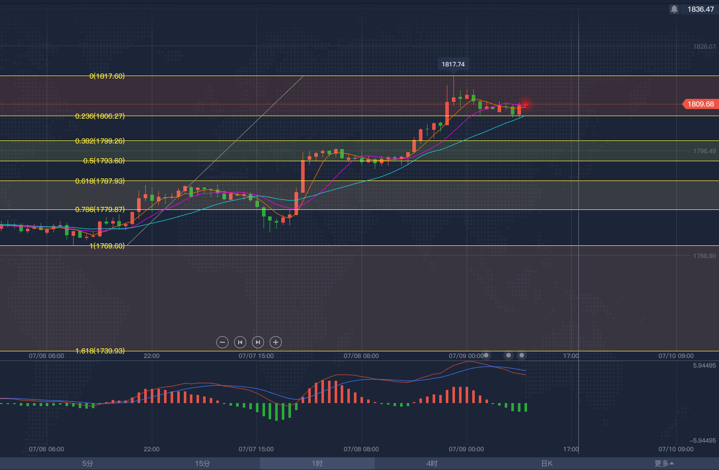Click the last event dot on the time axis
719x470 pixels.
pyautogui.click(x=521, y=355)
